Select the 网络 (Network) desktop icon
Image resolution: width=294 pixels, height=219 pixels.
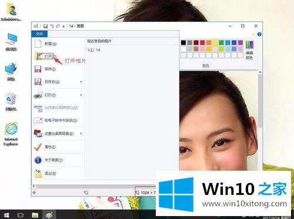(11, 72)
